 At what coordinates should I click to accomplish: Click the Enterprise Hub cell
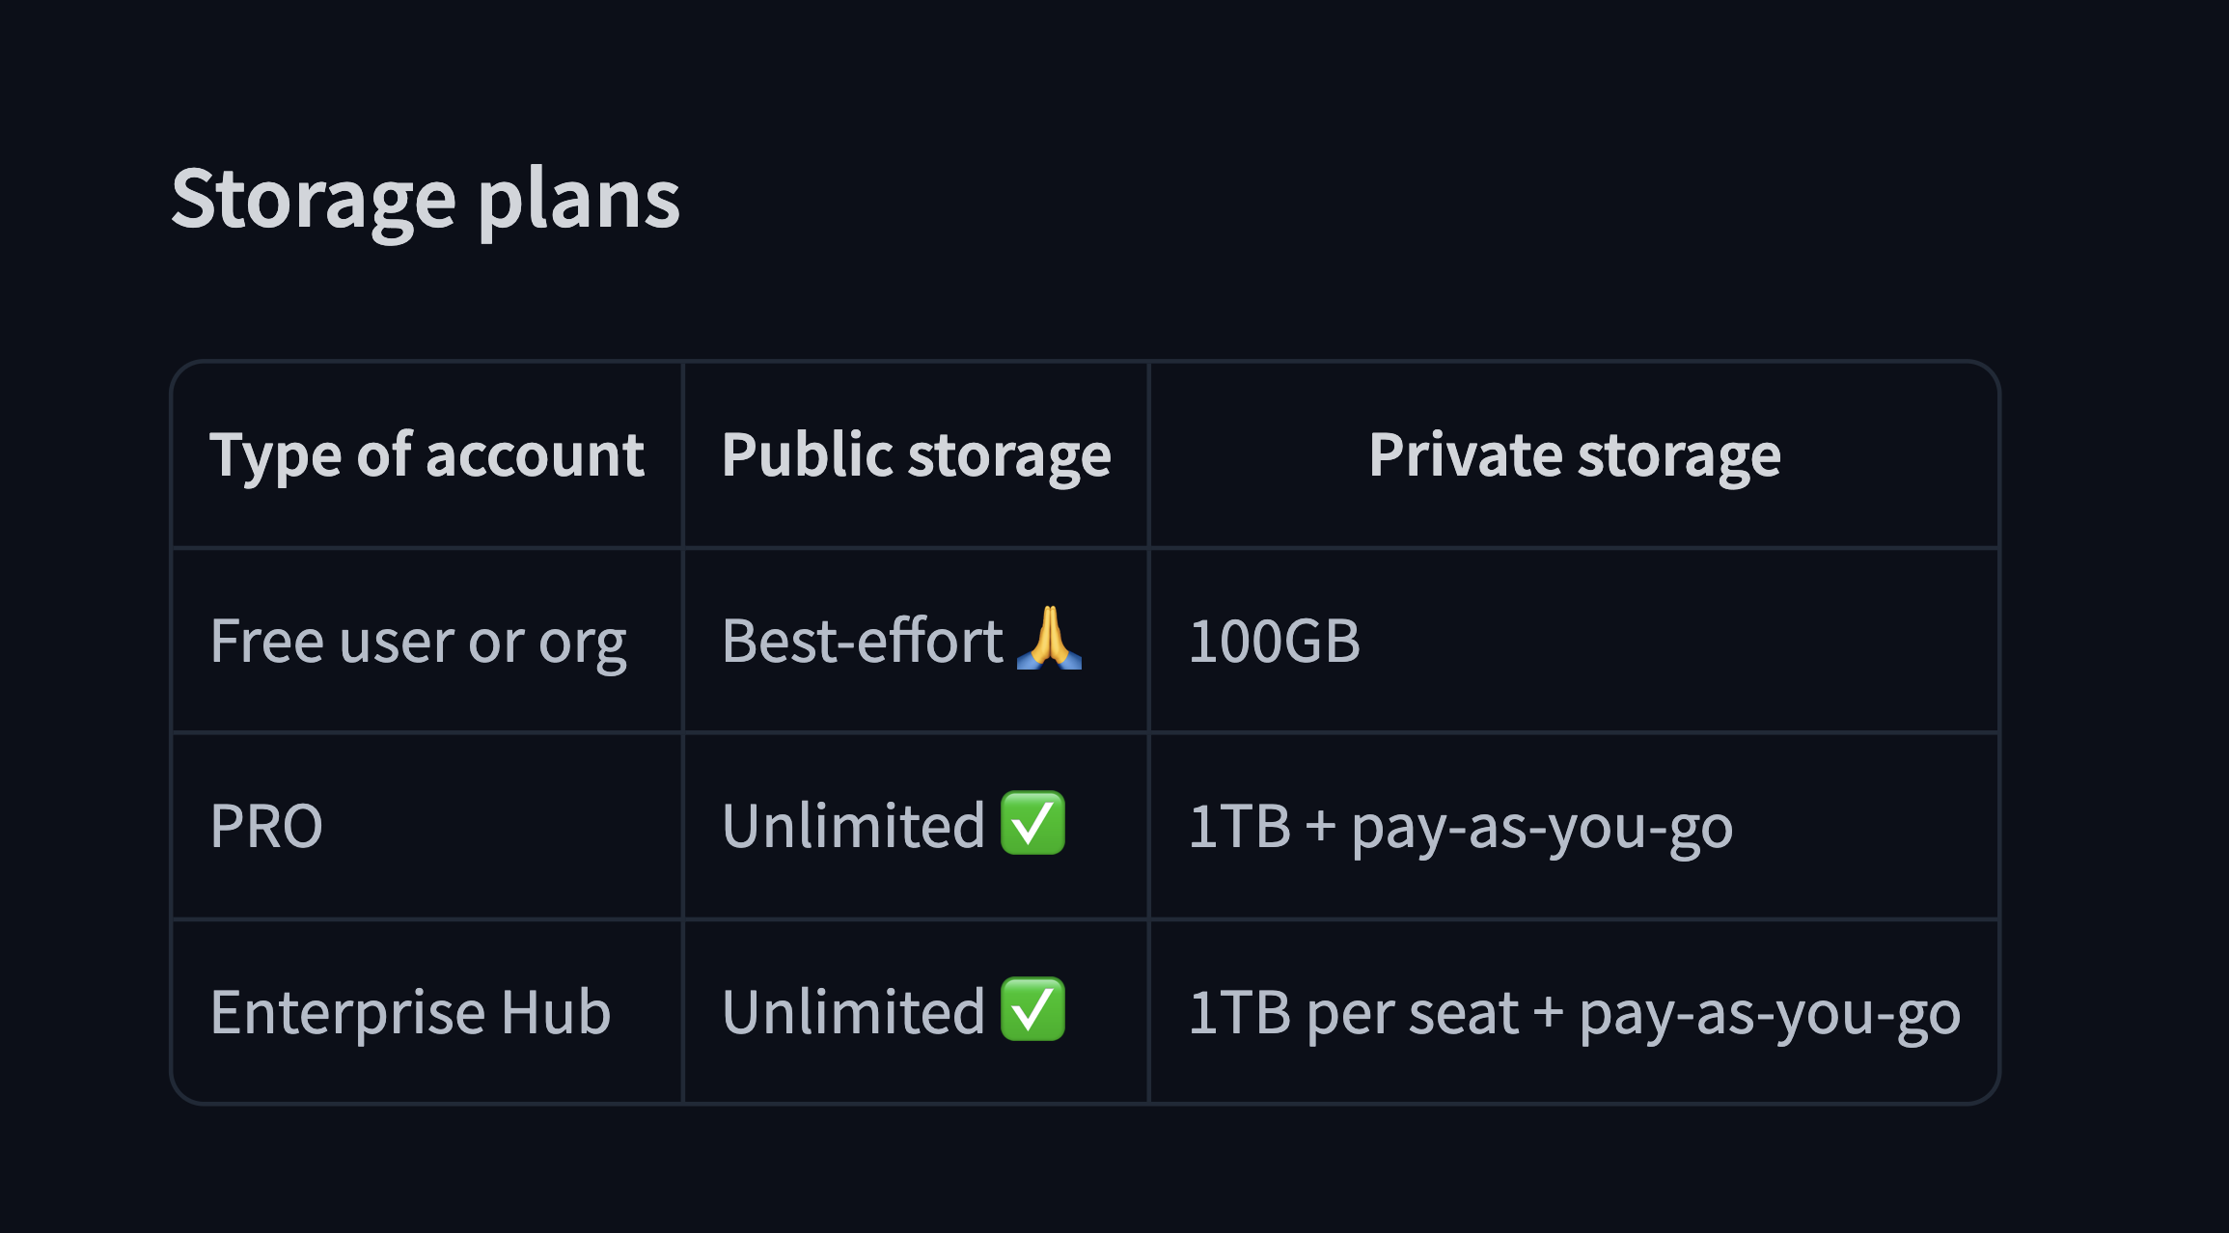coord(410,1012)
